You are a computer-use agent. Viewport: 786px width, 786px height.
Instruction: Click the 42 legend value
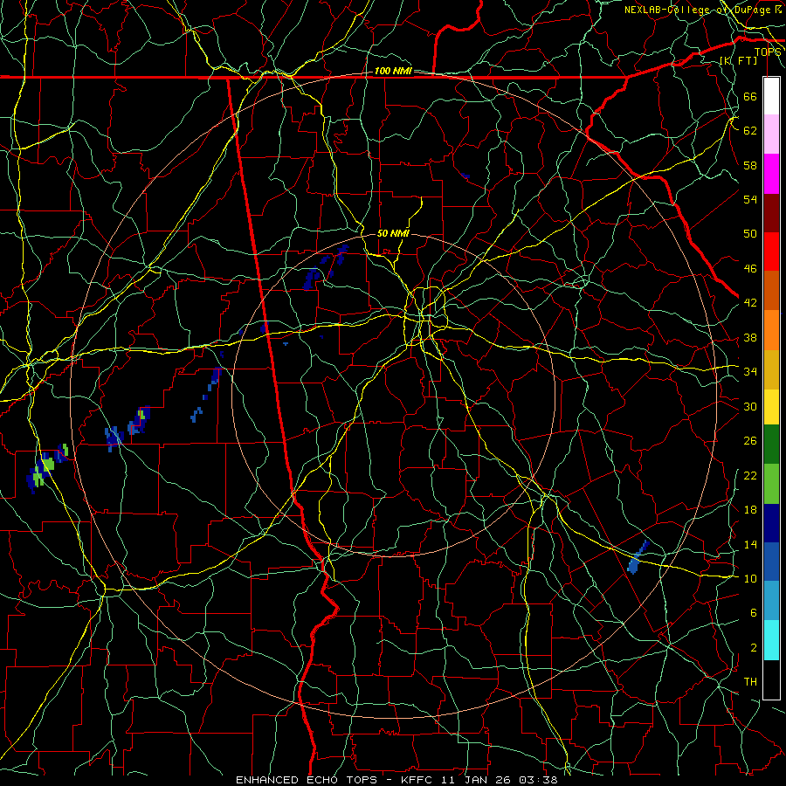tap(750, 303)
